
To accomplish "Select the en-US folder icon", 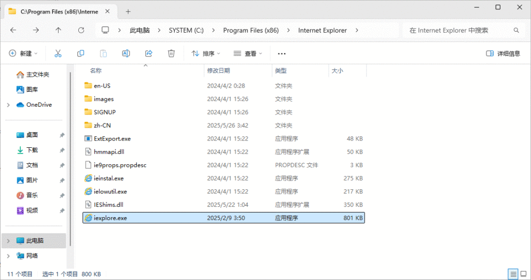I will click(x=88, y=86).
